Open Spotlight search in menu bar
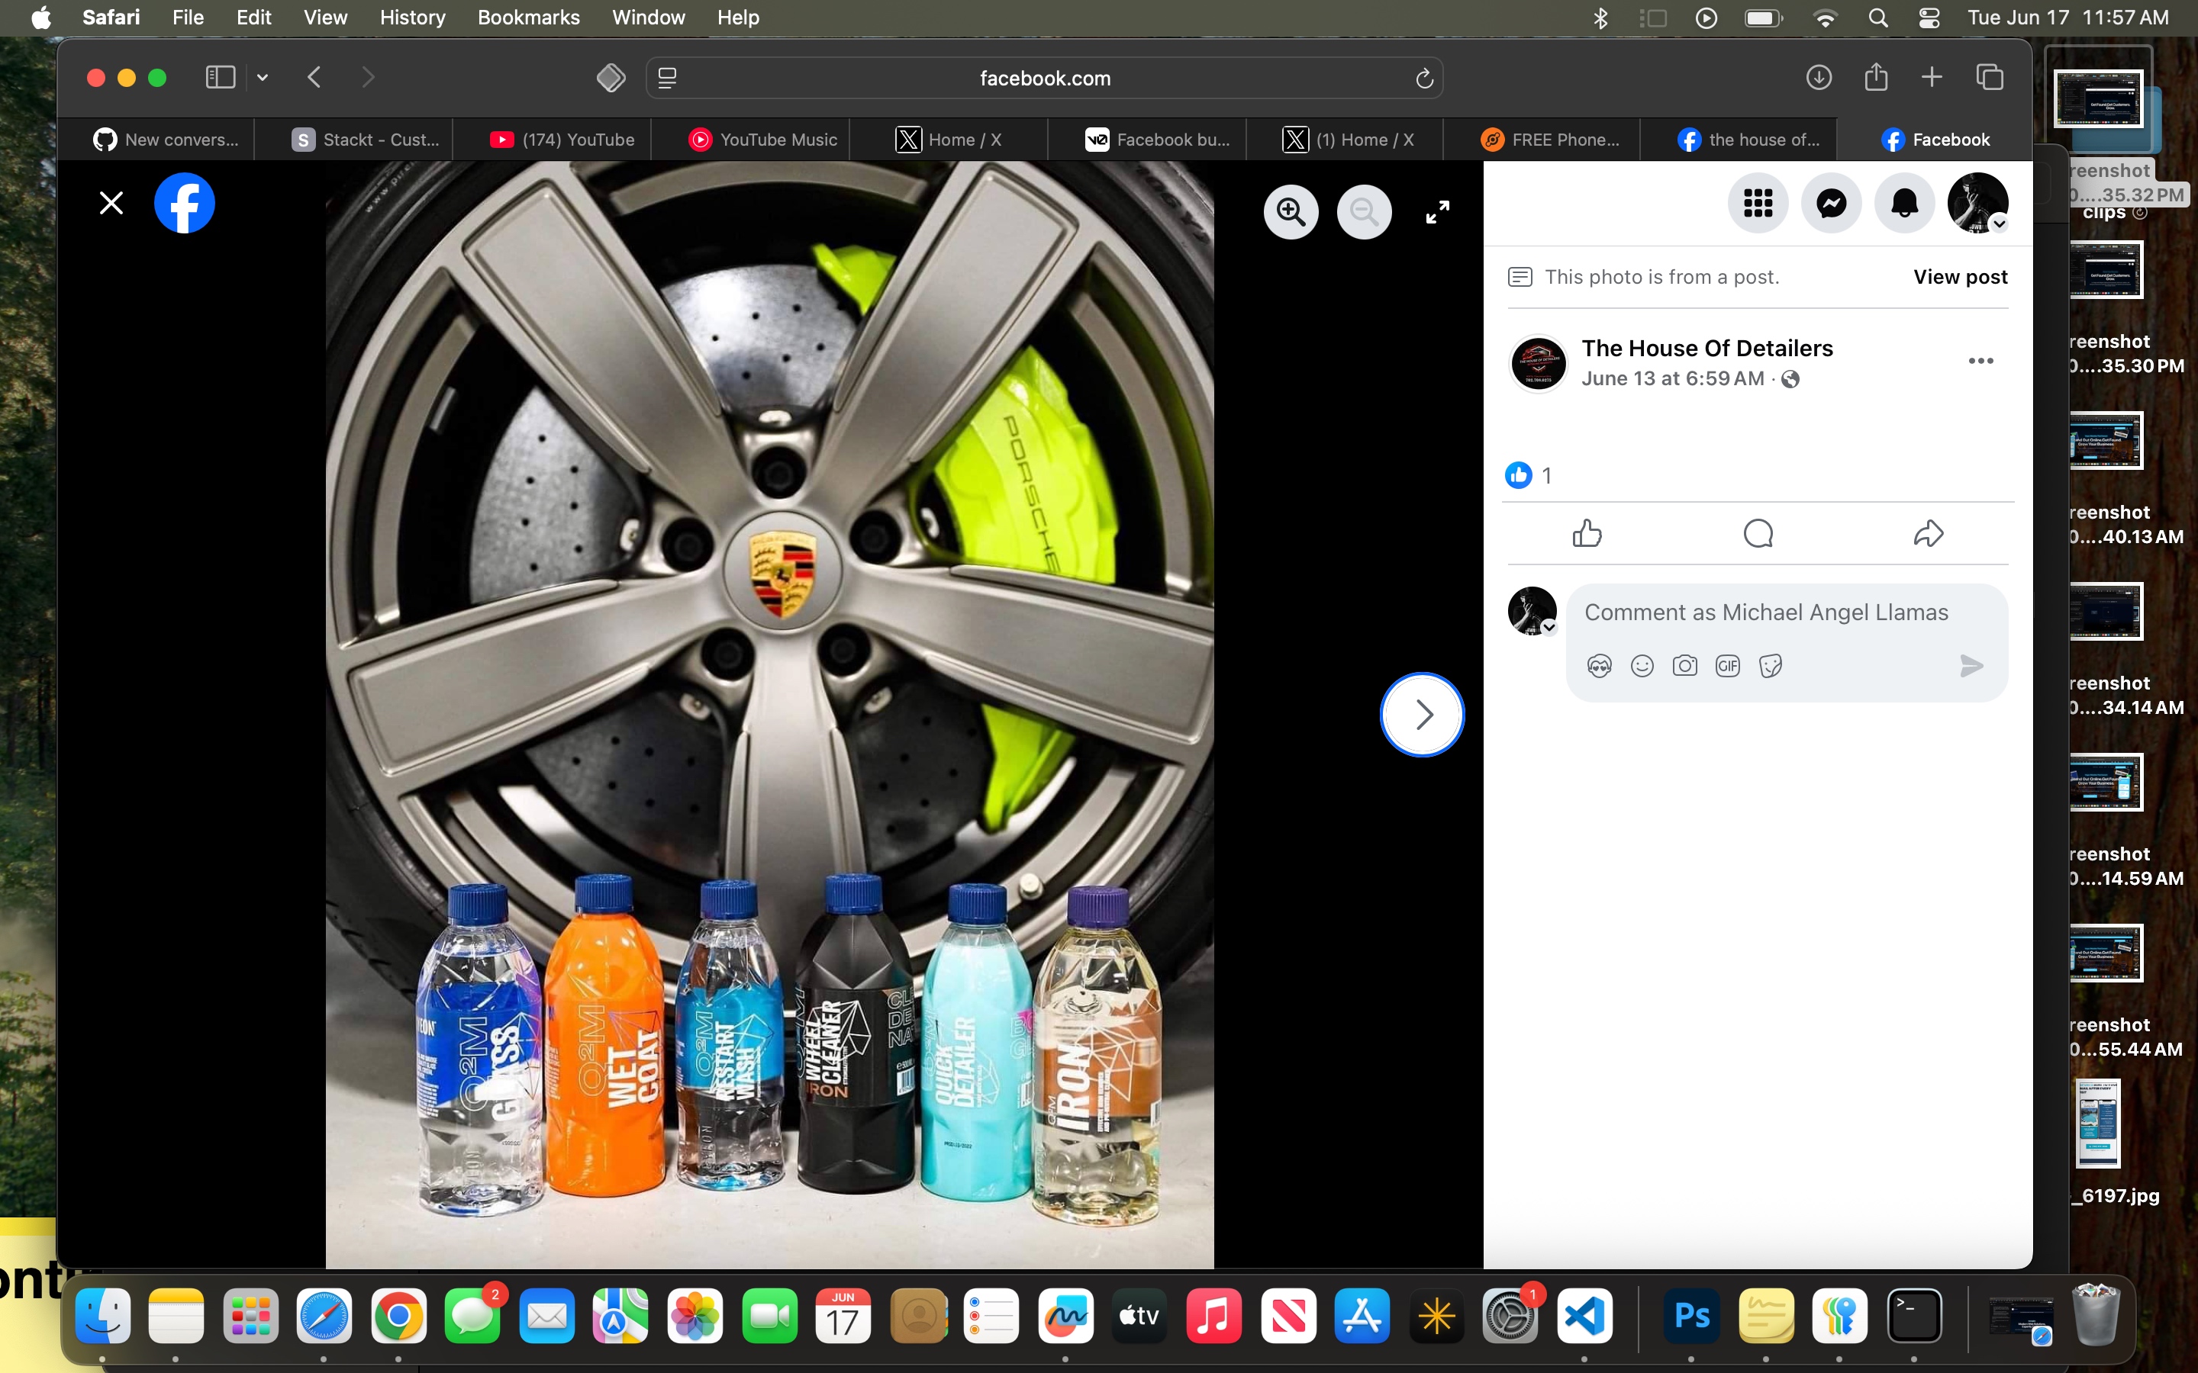Viewport: 2198px width, 1373px height. pos(1877,18)
